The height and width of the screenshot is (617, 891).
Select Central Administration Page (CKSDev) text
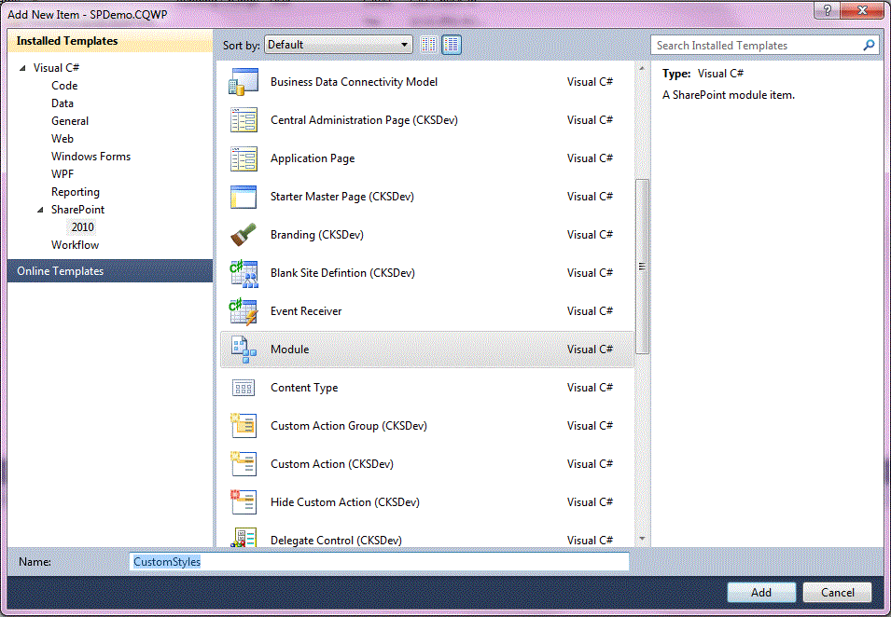364,120
